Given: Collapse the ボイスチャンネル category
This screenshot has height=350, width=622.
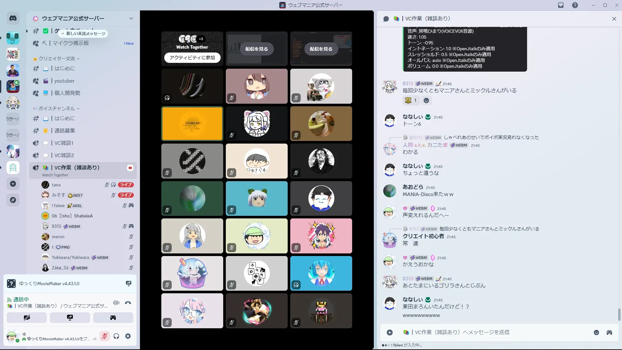Looking at the screenshot, I should 57,109.
